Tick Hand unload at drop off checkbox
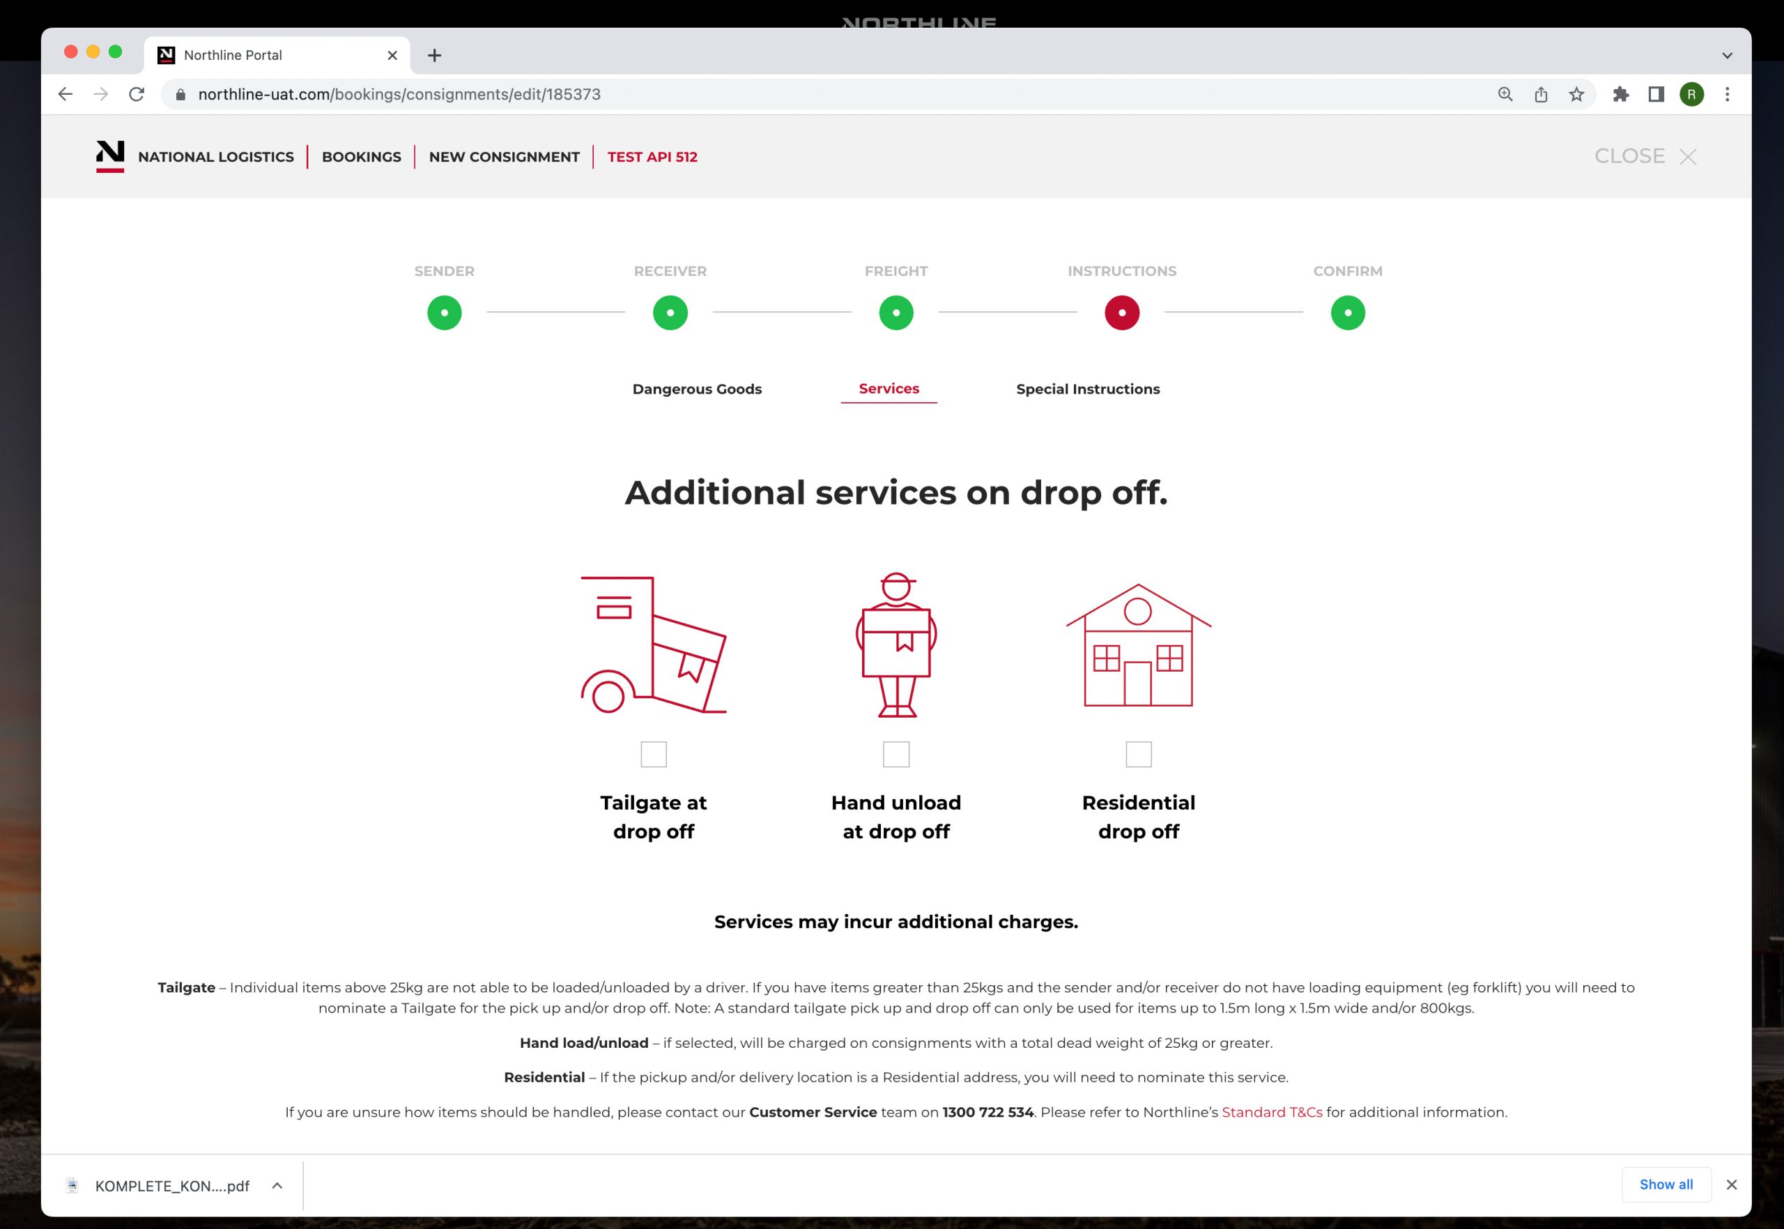The image size is (1784, 1229). tap(896, 754)
